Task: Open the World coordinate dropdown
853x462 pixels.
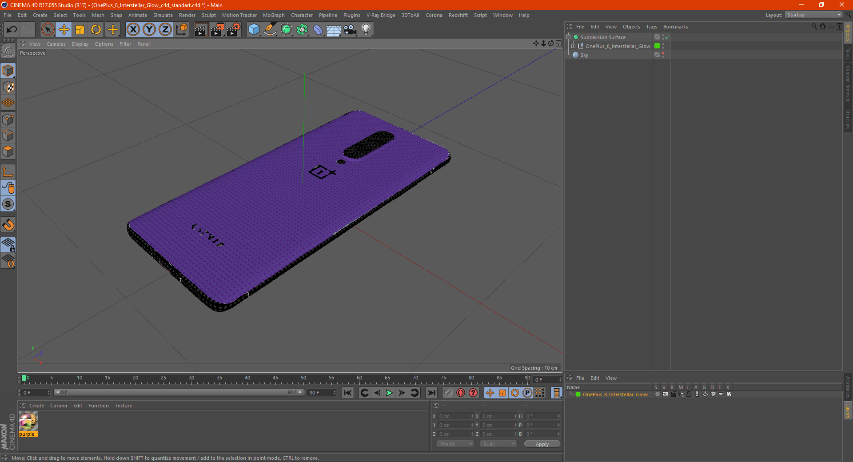Action: (x=455, y=444)
